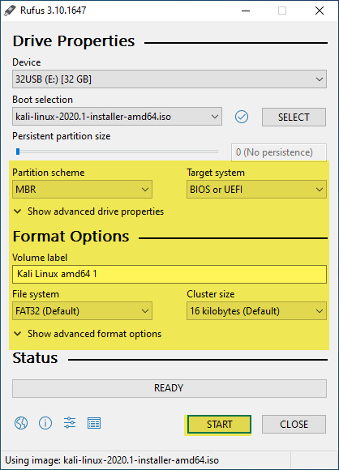The width and height of the screenshot is (339, 470).
Task: Open the About info icon
Action: click(x=45, y=423)
